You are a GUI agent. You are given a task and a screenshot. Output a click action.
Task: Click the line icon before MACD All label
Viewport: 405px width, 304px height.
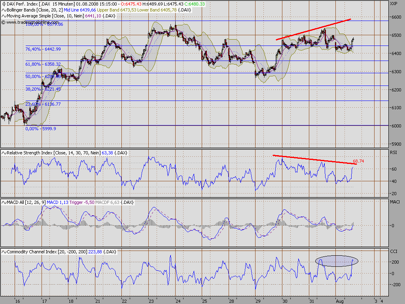(x=4, y=202)
